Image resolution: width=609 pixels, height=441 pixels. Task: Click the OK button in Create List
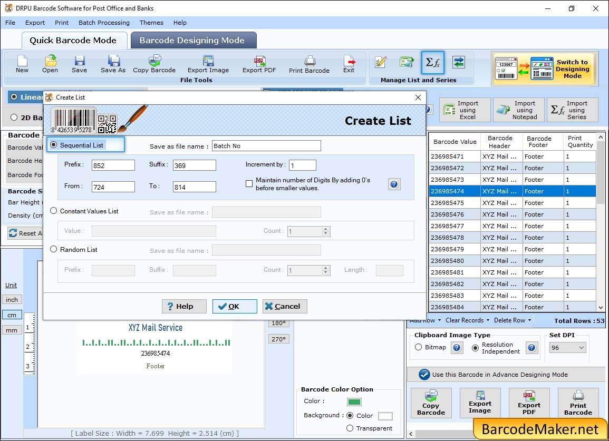click(235, 306)
